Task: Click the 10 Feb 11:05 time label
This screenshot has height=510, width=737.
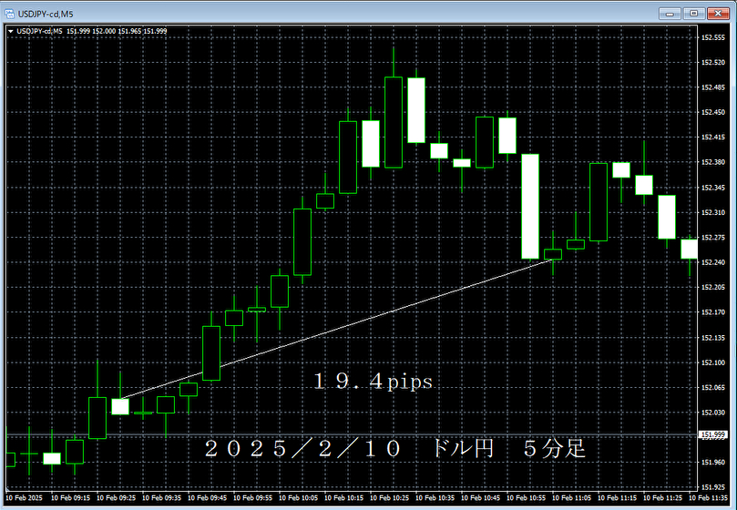Action: (572, 498)
